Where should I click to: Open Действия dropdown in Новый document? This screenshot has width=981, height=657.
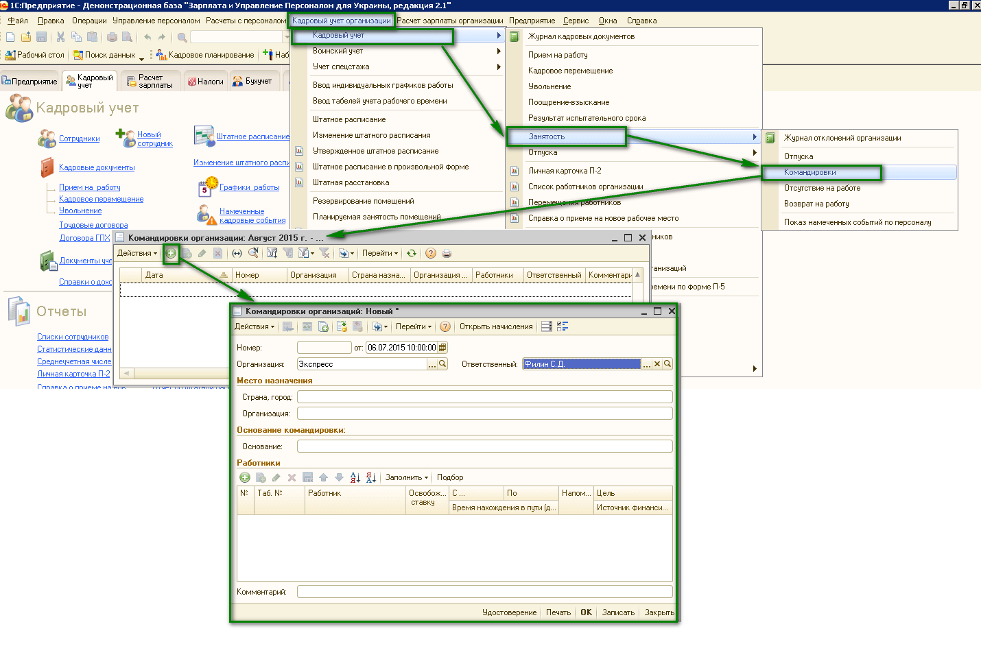pos(255,326)
